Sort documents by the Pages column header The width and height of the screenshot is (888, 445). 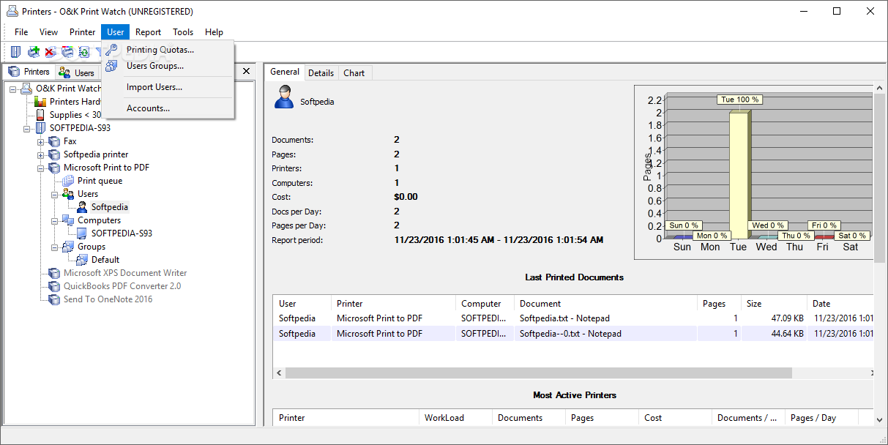[719, 303]
